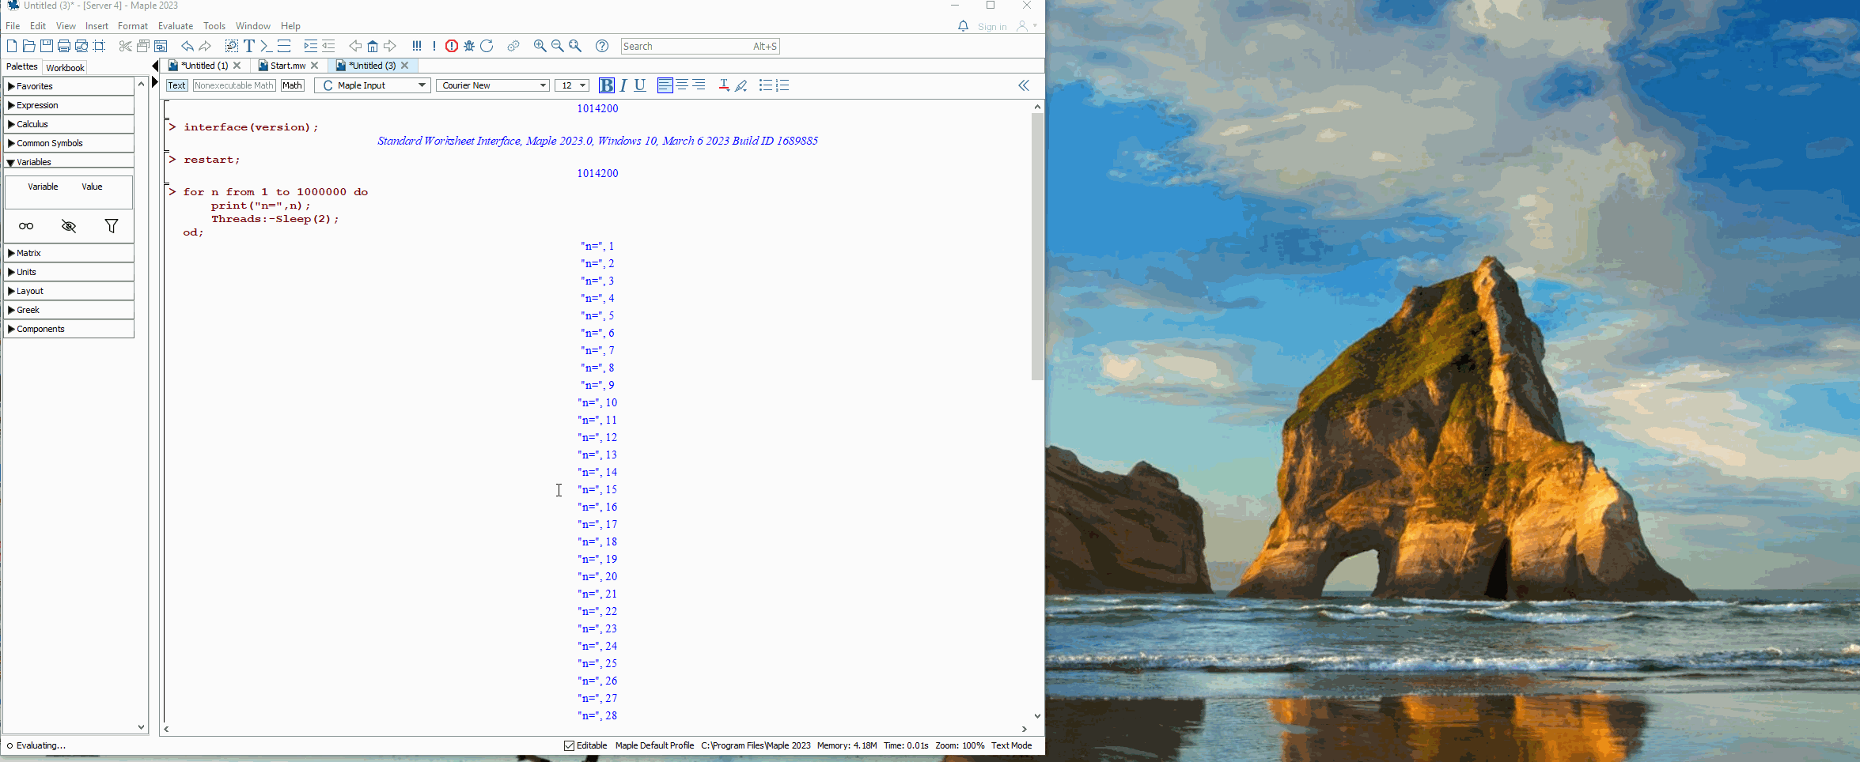The width and height of the screenshot is (1860, 762).
Task: Center align the paragraph
Action: point(682,85)
